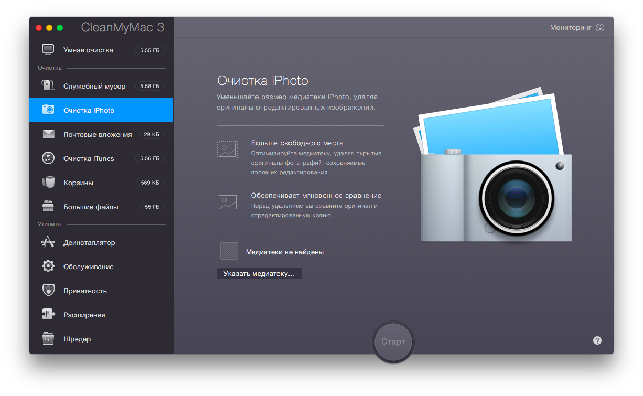Click the Расширения puzzle piece icon

(x=48, y=315)
